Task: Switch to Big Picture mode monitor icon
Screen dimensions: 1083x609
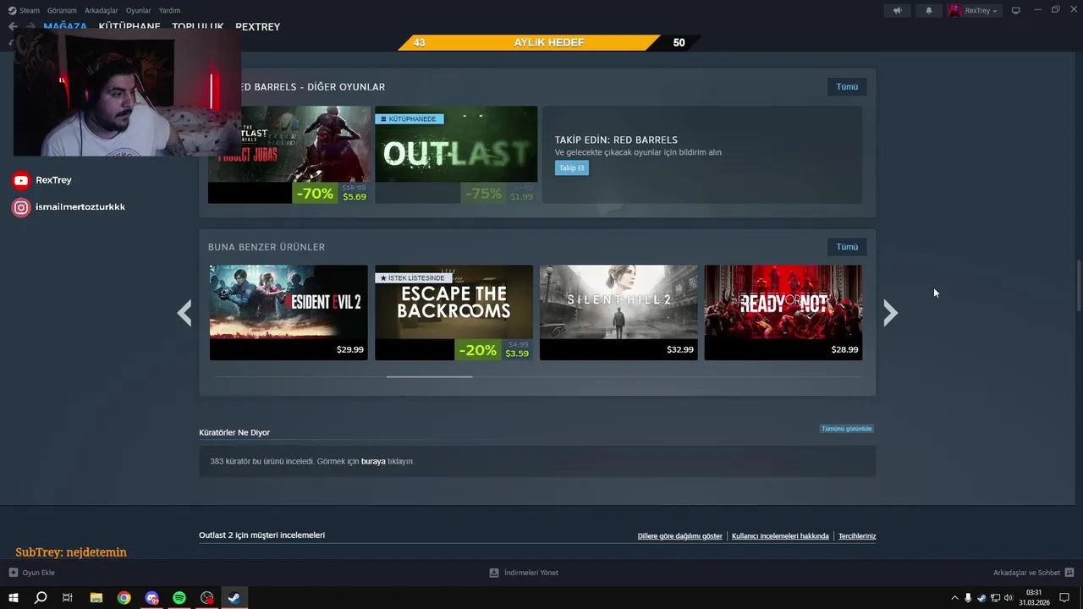Action: [x=1016, y=11]
